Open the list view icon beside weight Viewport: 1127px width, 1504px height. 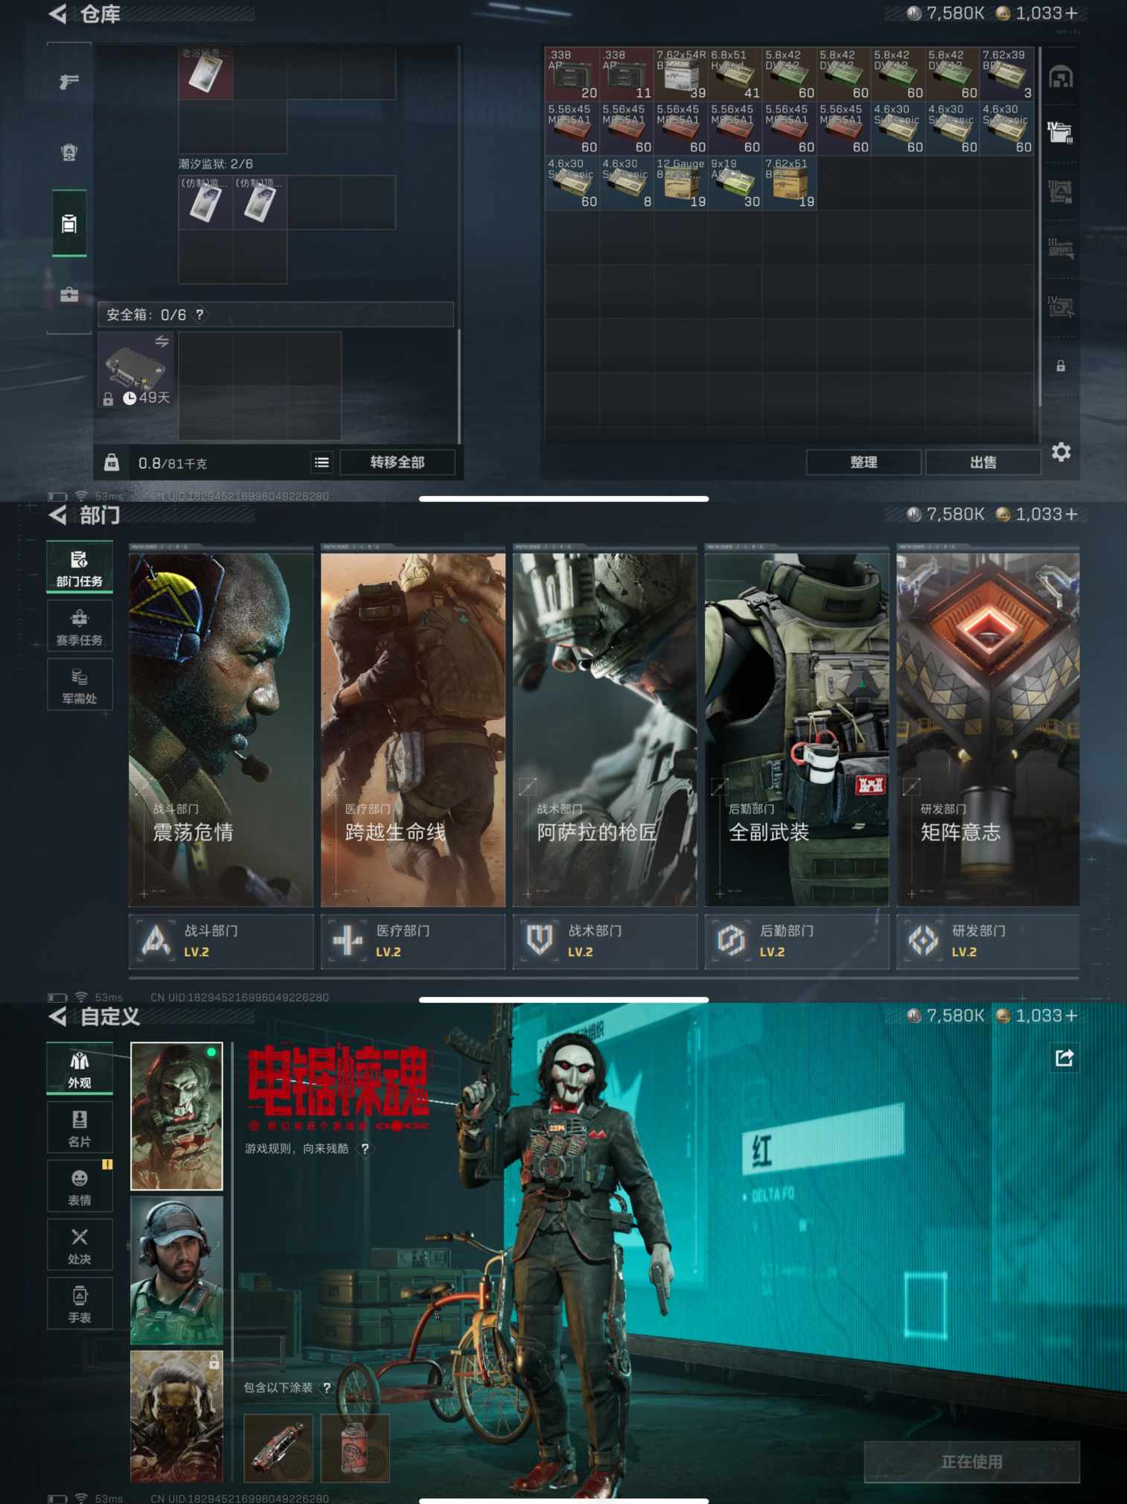pos(322,462)
